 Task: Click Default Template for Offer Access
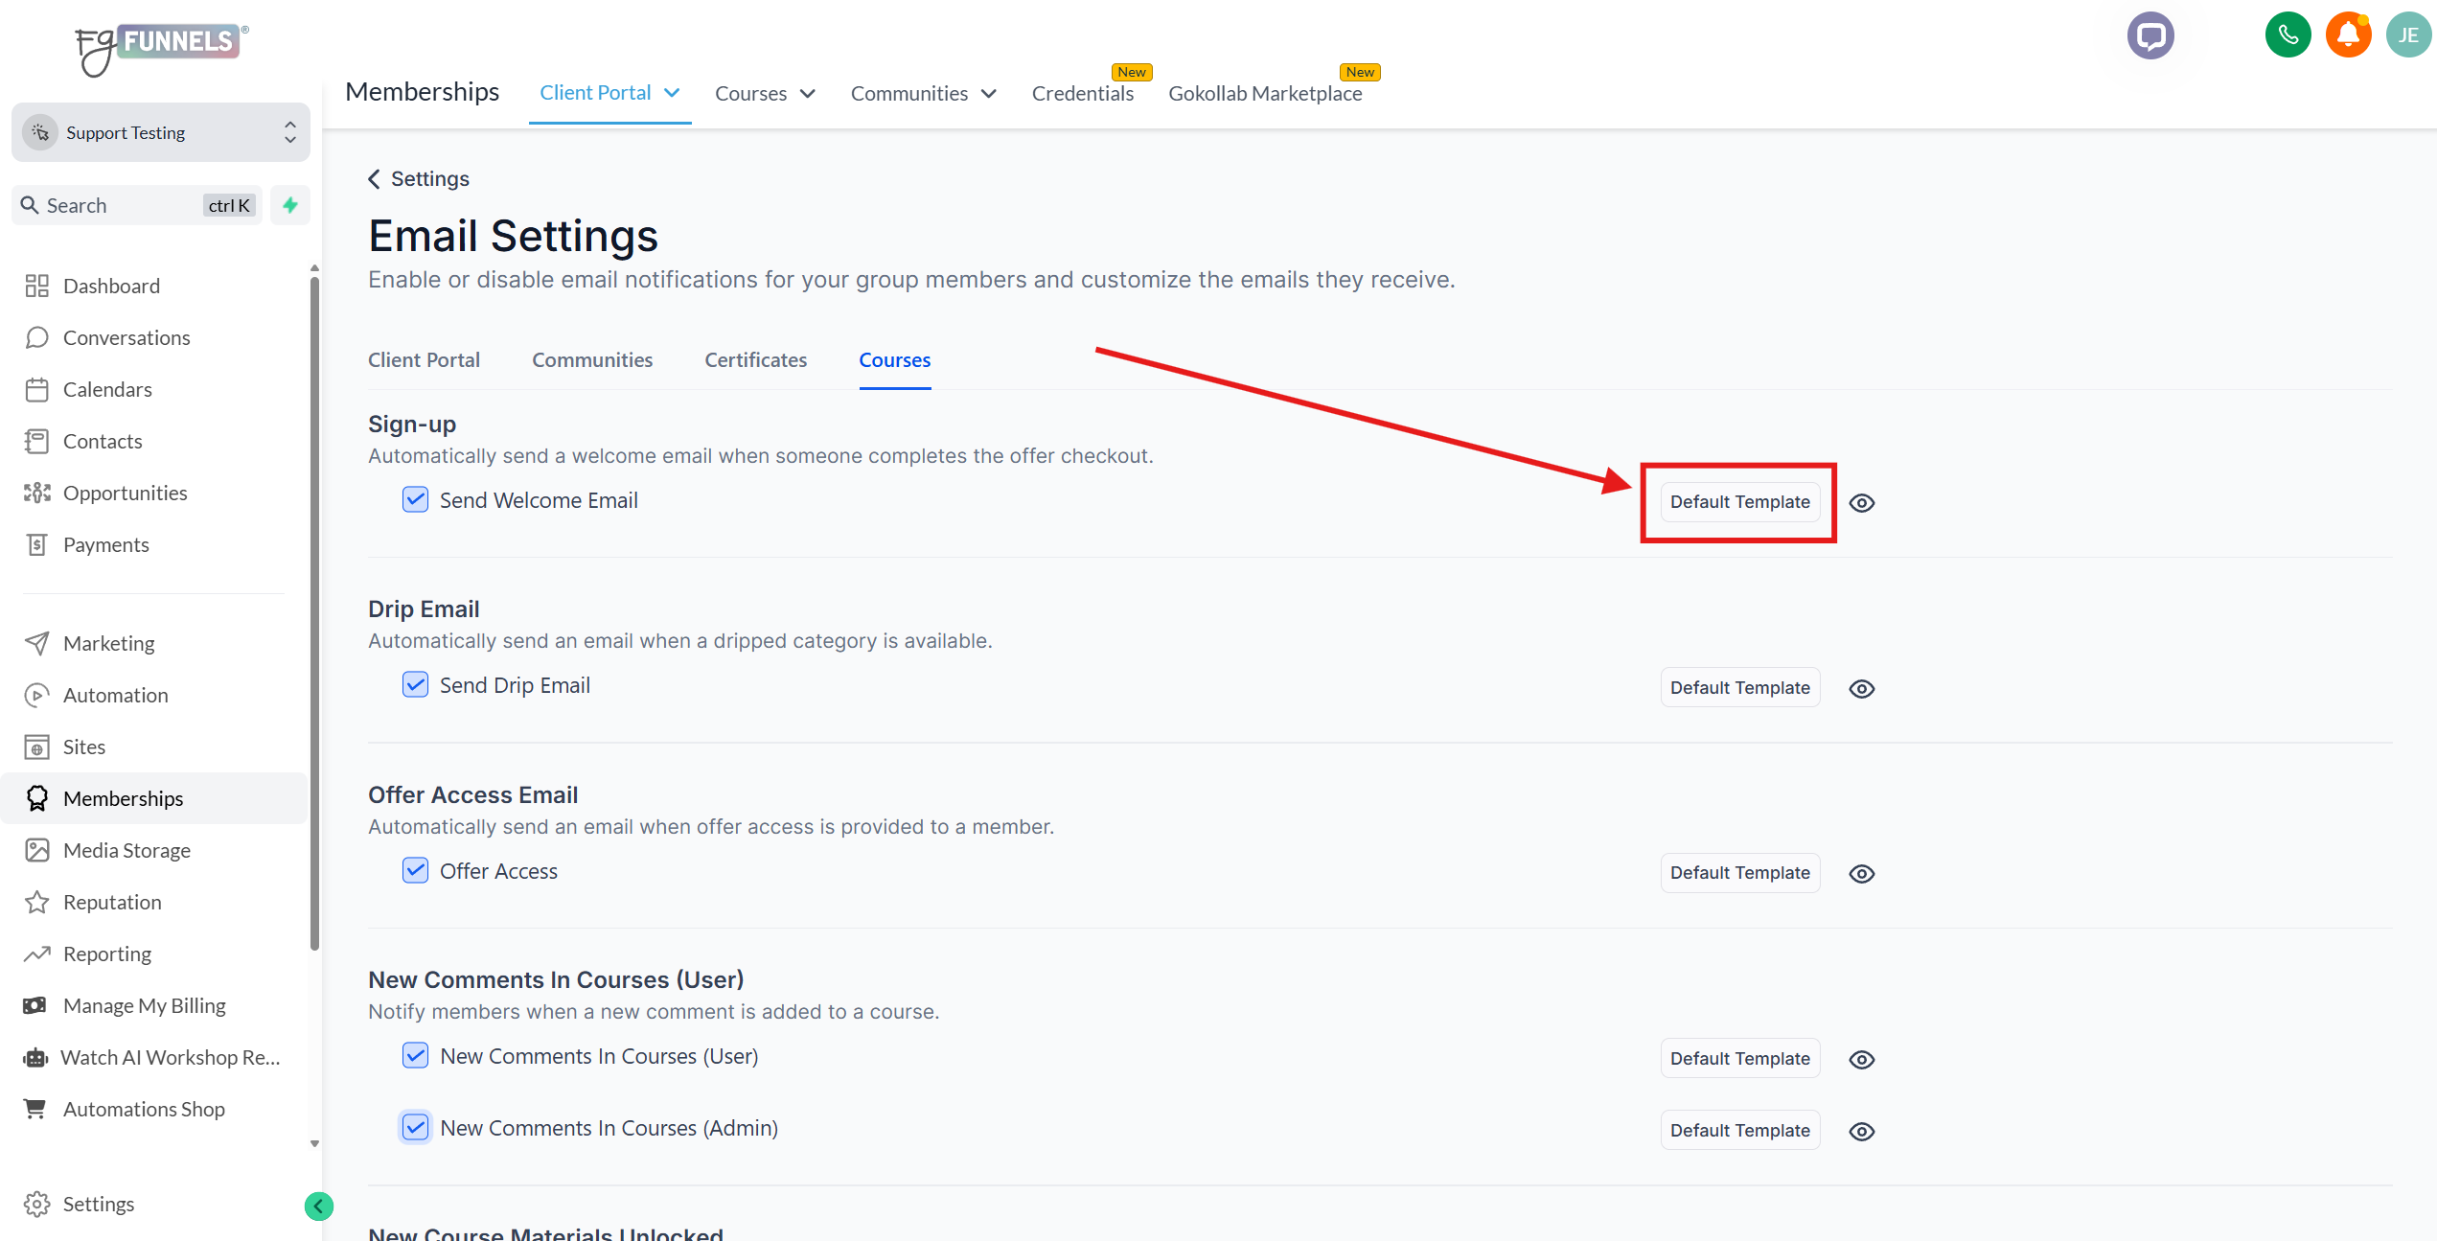pos(1739,873)
